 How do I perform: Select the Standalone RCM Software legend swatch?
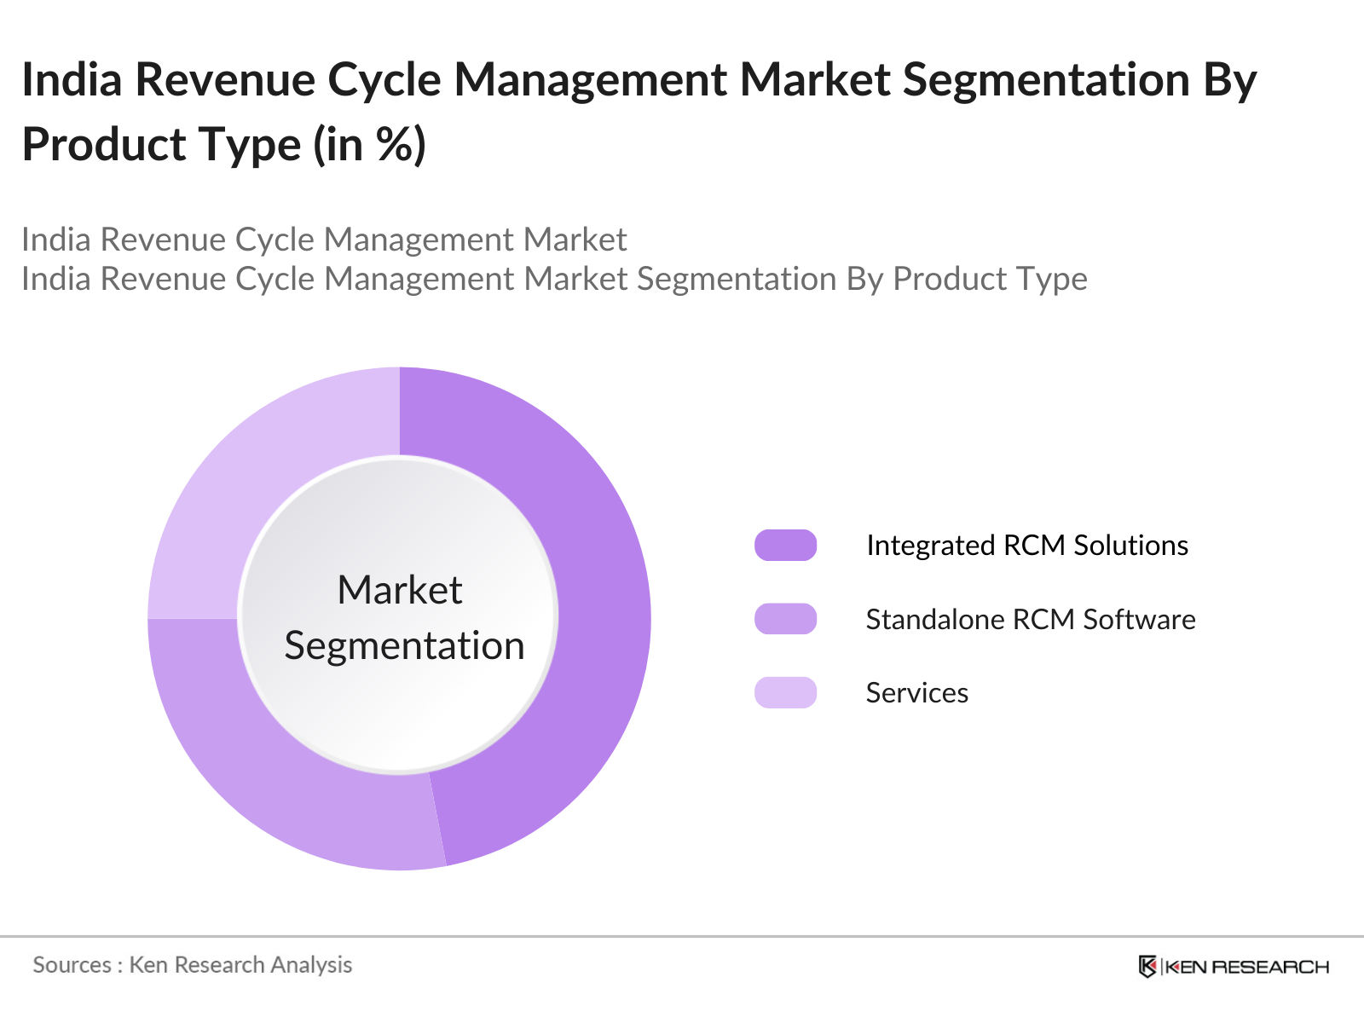pos(785,619)
